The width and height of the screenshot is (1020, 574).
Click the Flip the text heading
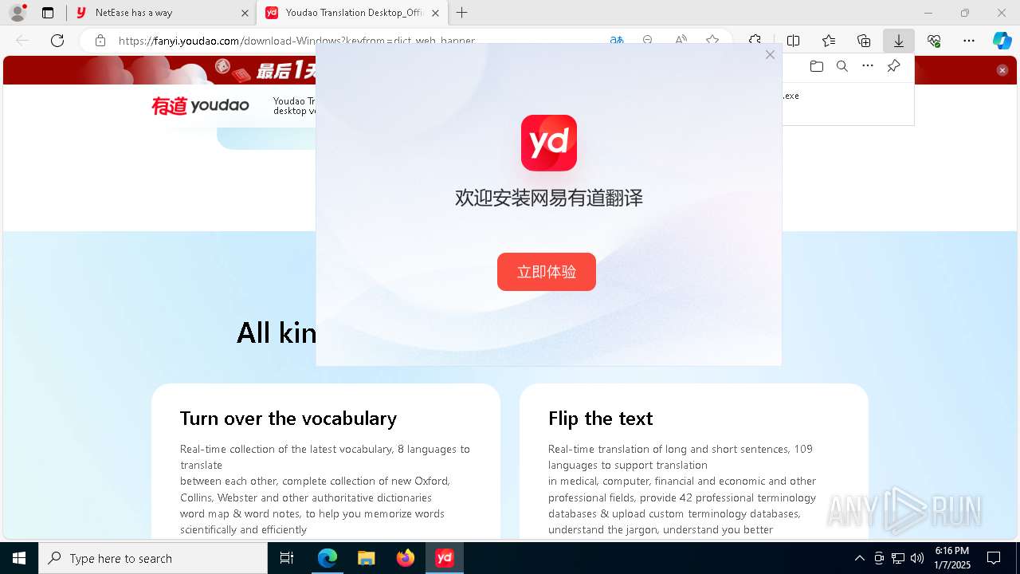[x=600, y=419]
